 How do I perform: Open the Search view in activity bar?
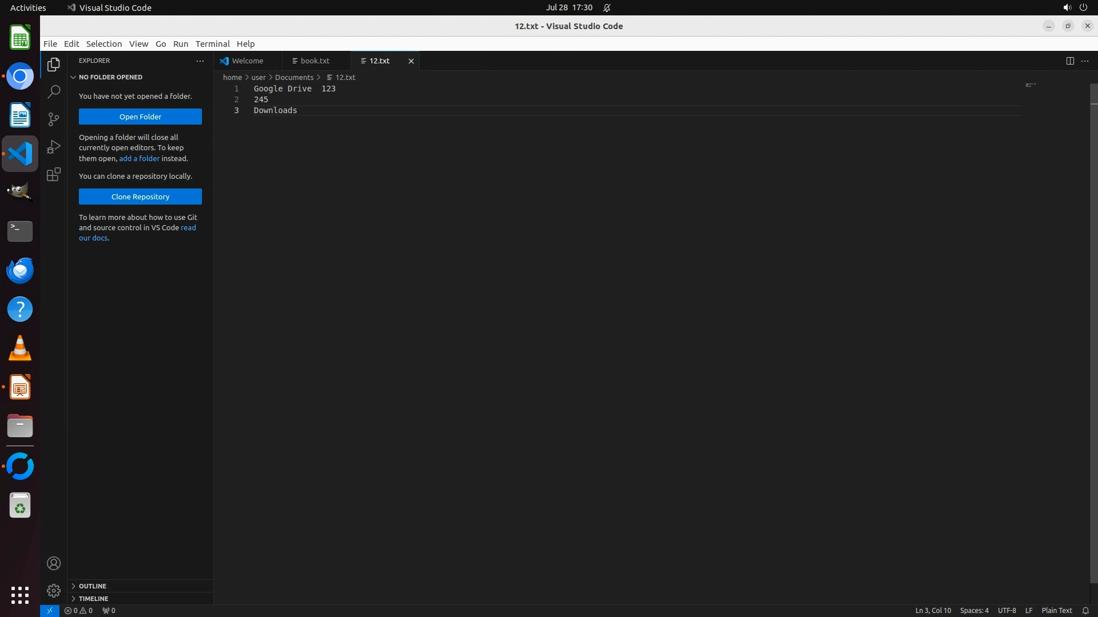point(54,91)
